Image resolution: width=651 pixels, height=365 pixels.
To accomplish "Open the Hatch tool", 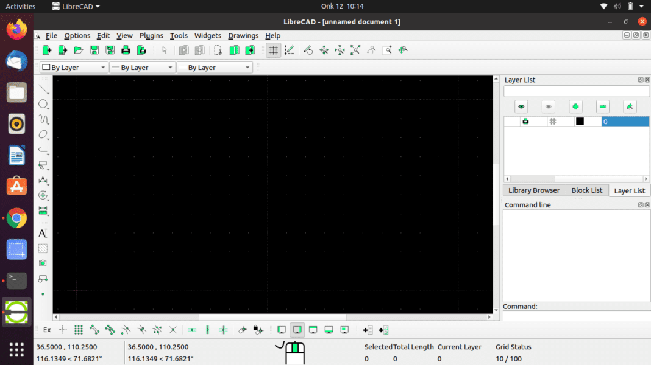I will (x=43, y=248).
